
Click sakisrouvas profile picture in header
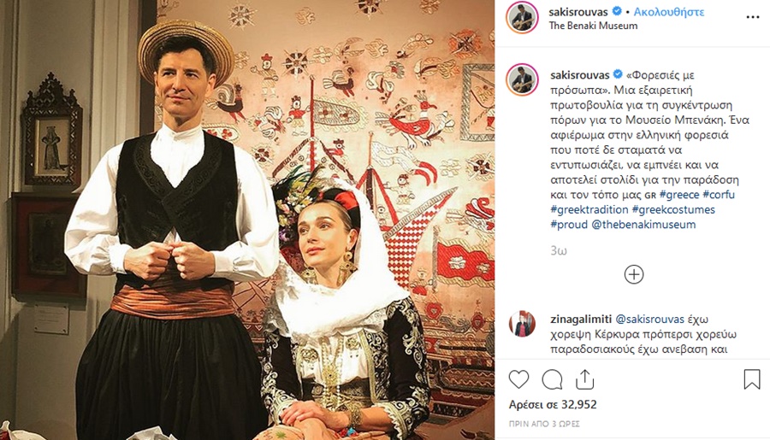pos(522,18)
